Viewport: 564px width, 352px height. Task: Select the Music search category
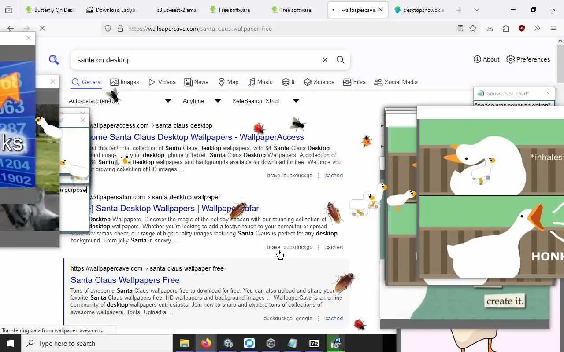[x=260, y=82]
